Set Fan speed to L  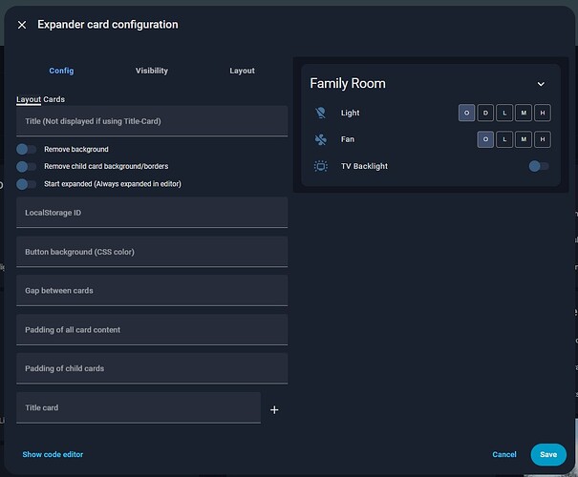point(504,139)
